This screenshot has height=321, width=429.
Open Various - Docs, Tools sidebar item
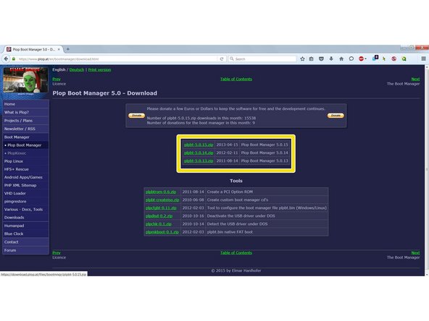pyautogui.click(x=25, y=210)
